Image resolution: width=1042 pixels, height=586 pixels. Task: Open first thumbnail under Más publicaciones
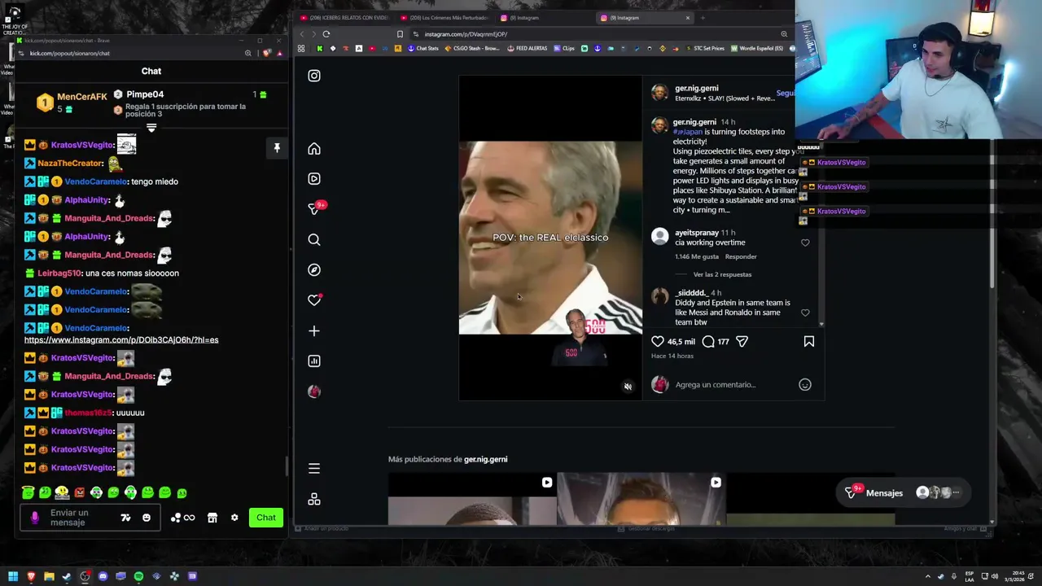(x=472, y=500)
